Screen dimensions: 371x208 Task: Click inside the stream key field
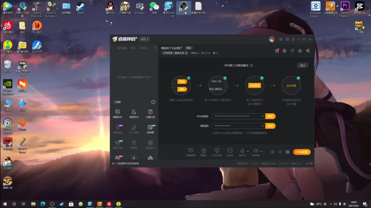coord(238,126)
